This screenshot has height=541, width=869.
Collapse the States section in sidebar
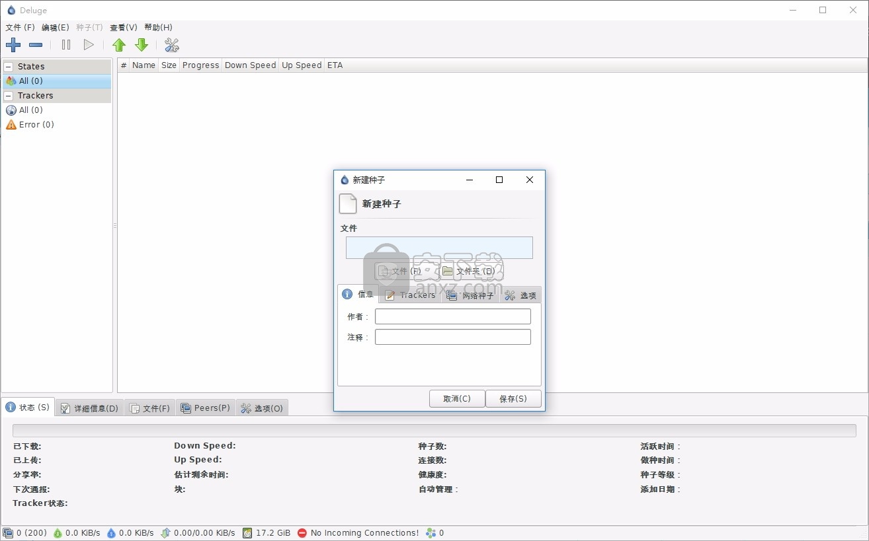[x=9, y=67]
